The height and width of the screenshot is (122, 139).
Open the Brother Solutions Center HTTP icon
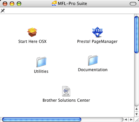pyautogui.click(x=66, y=91)
